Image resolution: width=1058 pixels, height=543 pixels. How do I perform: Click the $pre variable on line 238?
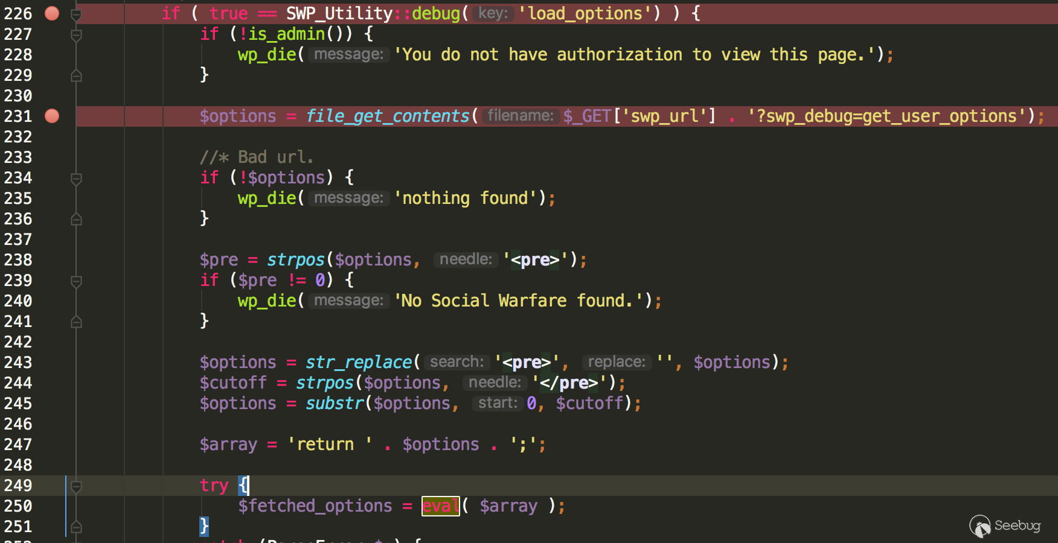(219, 259)
